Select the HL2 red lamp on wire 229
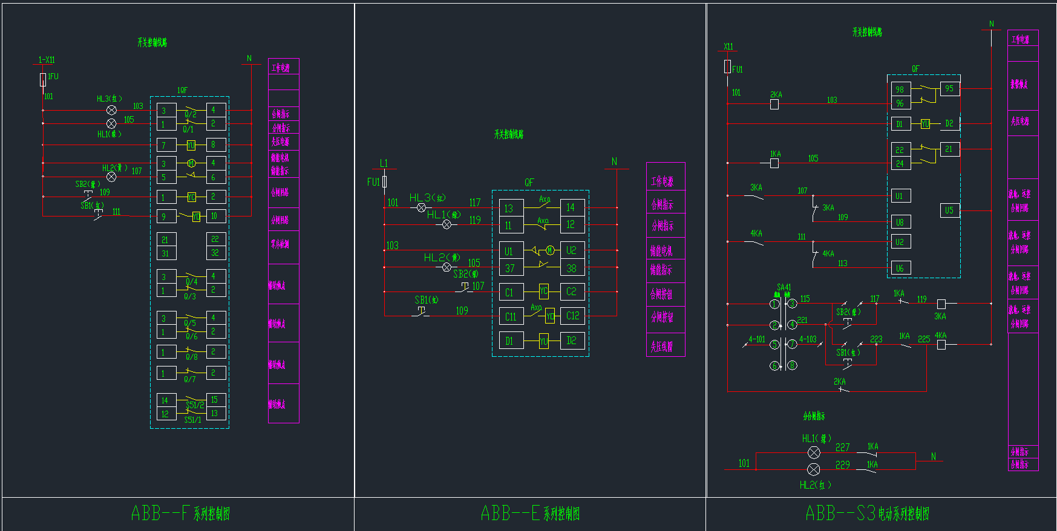Image resolution: width=1057 pixels, height=531 pixels. coord(814,469)
